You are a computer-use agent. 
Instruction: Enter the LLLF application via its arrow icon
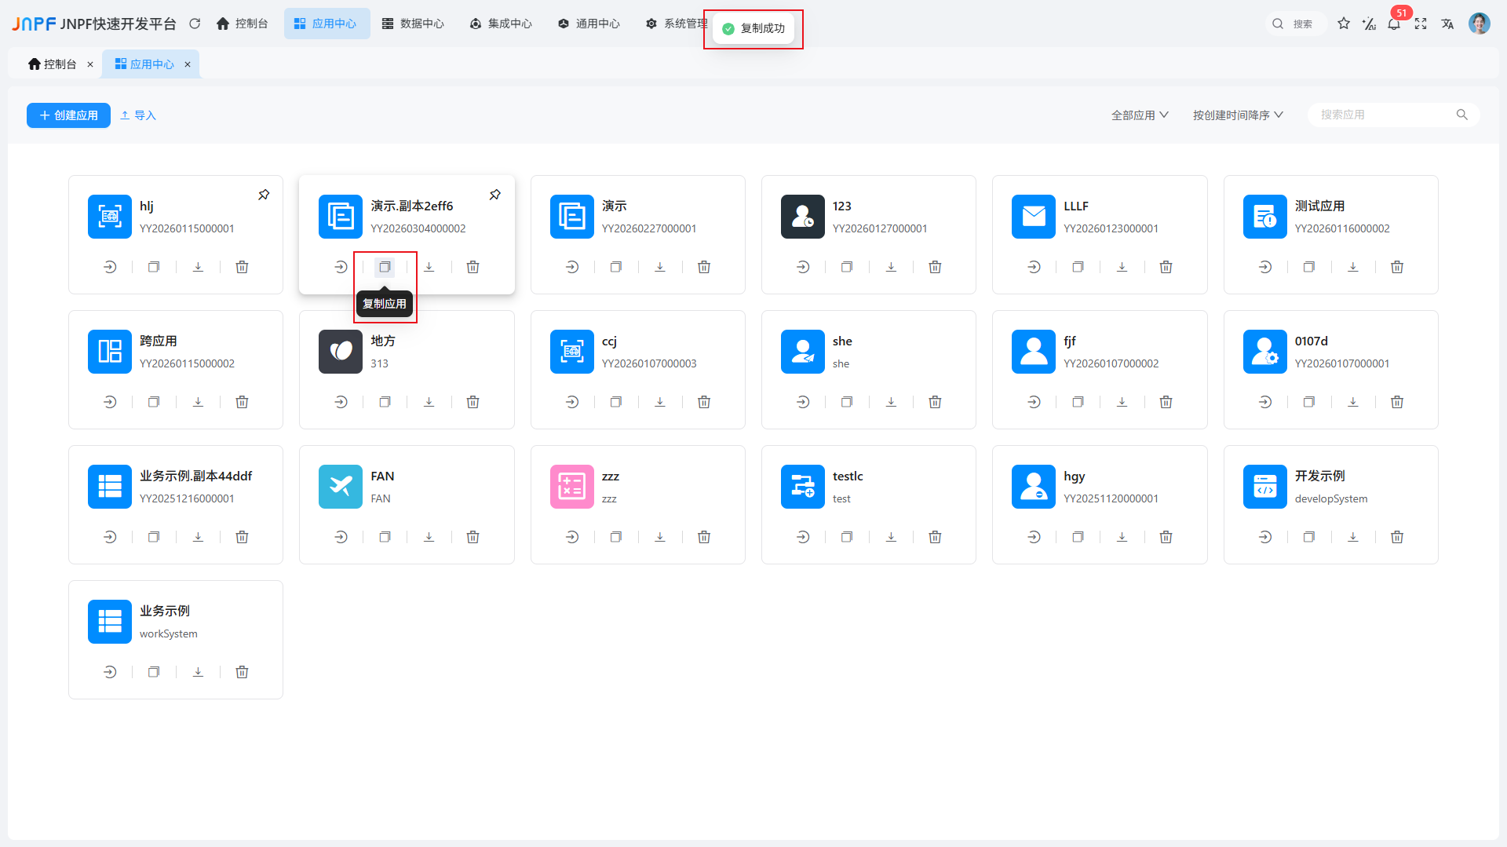[1034, 267]
